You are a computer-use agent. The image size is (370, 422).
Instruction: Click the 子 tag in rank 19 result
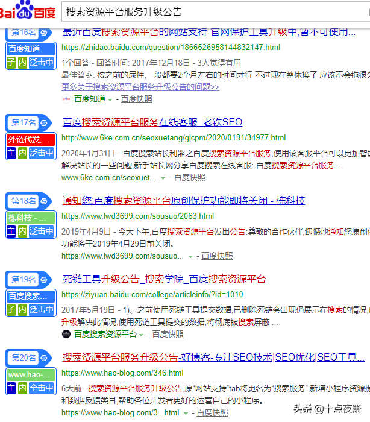[x=11, y=309]
